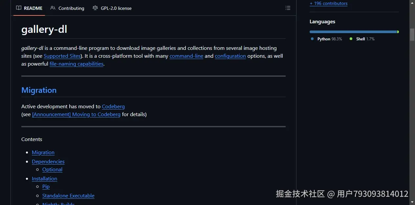Click the scrollbar down arrow
This screenshot has width=415, height=205.
(x=412, y=202)
